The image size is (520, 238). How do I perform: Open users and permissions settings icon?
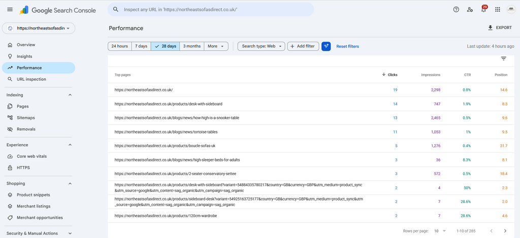click(470, 10)
